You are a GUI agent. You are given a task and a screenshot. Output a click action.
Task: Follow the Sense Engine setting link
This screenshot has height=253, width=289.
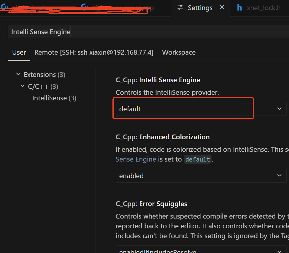136,159
